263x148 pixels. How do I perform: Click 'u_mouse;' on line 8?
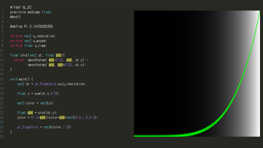coord(40,41)
